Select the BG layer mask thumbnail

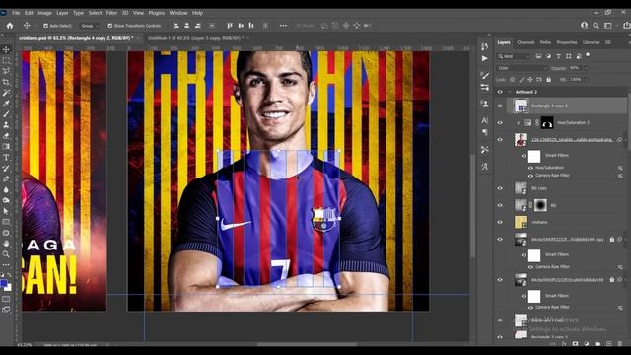[541, 205]
